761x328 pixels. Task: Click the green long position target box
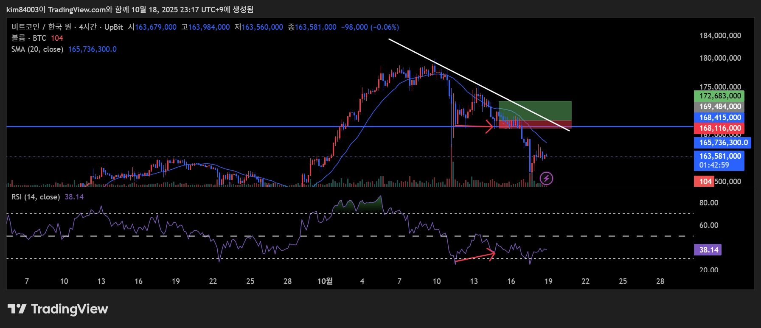(535, 111)
